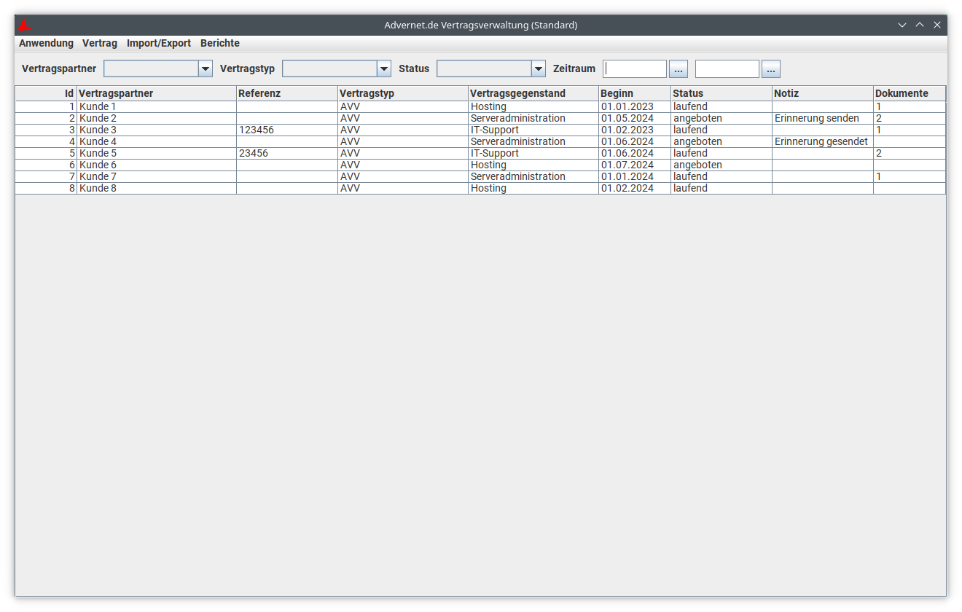Click Hosting in the Kunde 1 row
This screenshot has height=612, width=962.
click(x=488, y=106)
